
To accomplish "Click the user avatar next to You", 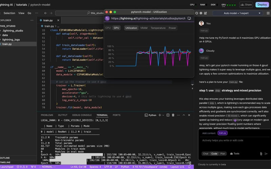I will coord(201,23).
